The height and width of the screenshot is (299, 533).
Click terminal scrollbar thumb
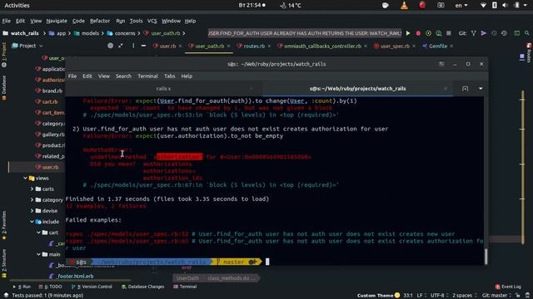486,257
